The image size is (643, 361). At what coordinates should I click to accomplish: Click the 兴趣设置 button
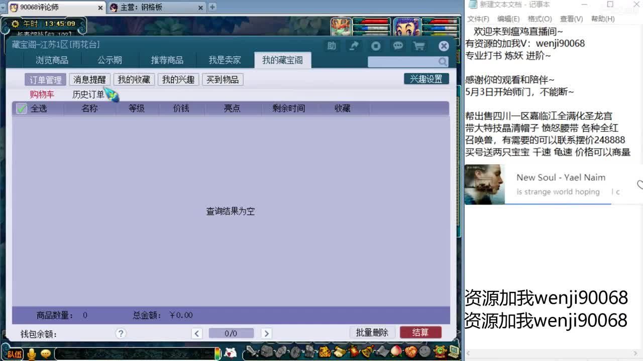[x=426, y=79]
